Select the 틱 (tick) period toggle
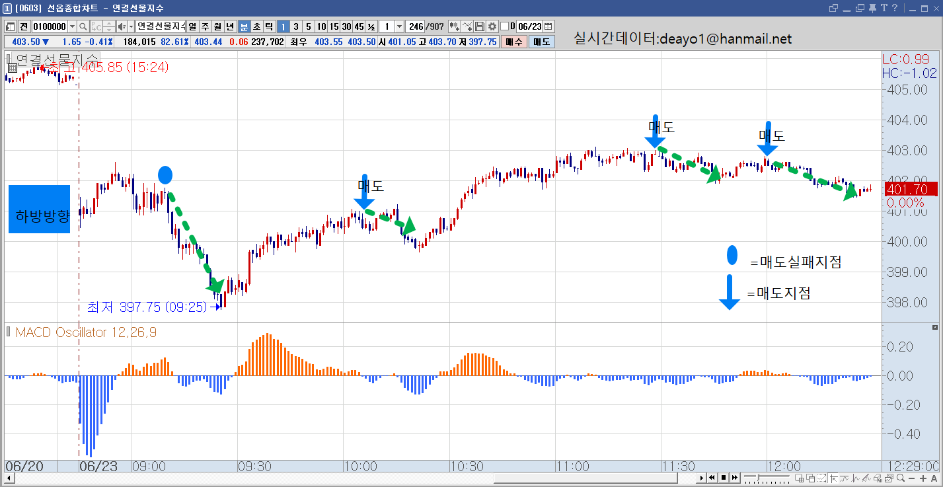943x487 pixels. click(269, 26)
